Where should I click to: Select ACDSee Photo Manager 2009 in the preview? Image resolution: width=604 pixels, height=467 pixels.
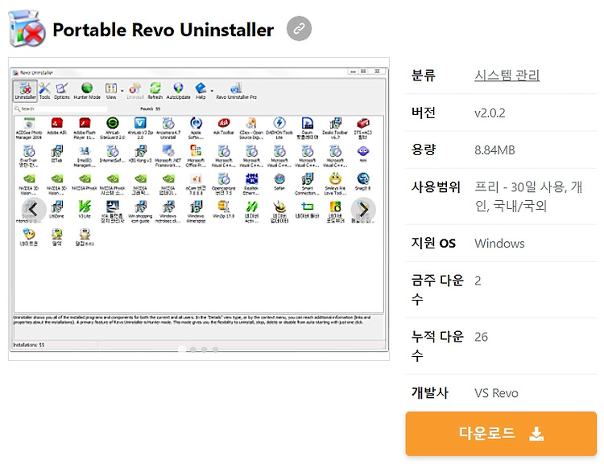[29, 129]
